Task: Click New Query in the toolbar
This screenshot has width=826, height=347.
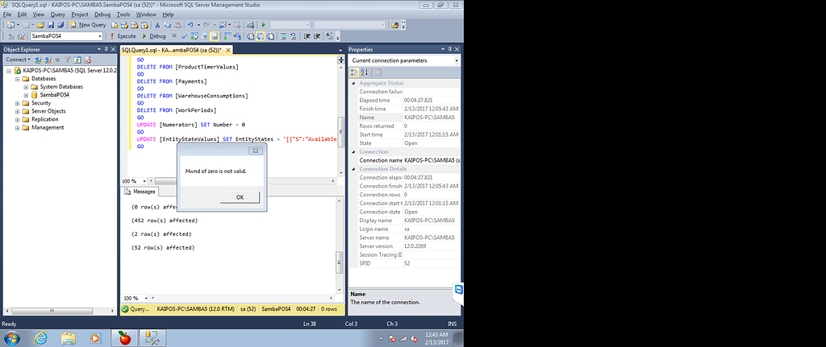Action: tap(92, 25)
